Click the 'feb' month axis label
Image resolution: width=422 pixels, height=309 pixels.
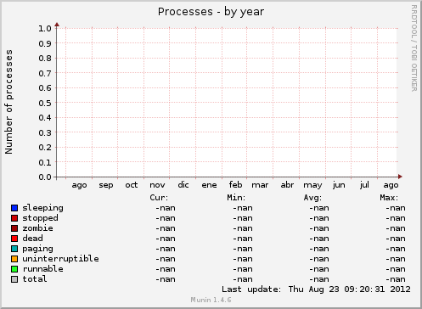pyautogui.click(x=235, y=185)
